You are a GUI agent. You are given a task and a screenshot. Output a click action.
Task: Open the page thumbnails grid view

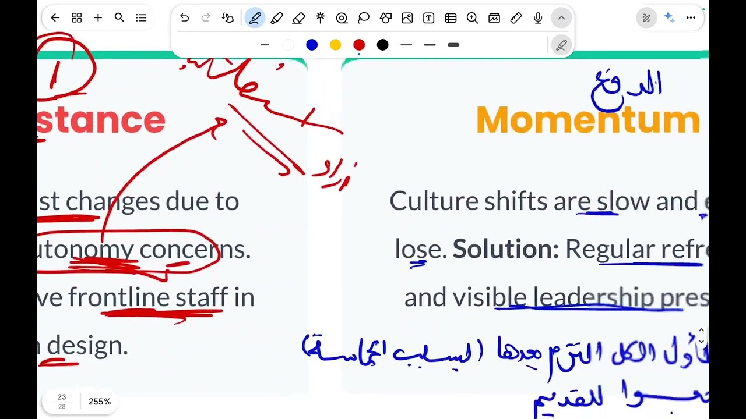click(x=76, y=18)
